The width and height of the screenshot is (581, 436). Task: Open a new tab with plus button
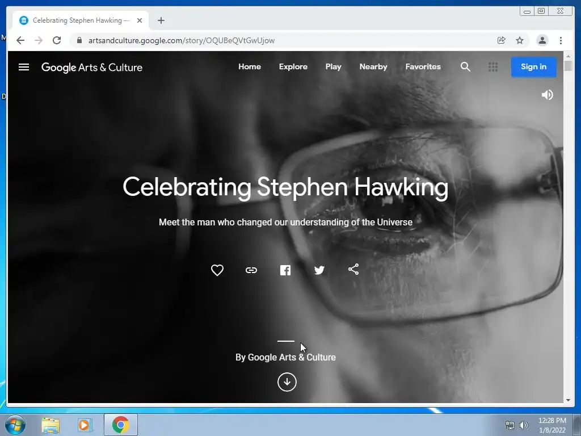161,20
